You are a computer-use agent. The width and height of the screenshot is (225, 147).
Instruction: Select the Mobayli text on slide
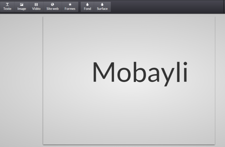point(140,73)
